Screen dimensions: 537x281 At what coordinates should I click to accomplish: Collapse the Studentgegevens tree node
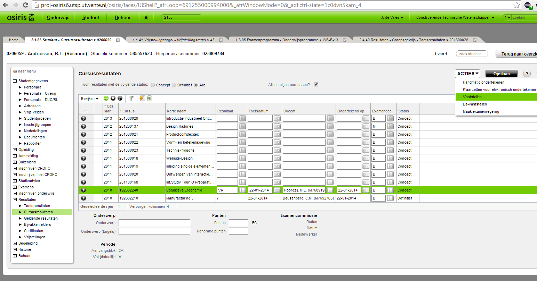pyautogui.click(x=15, y=81)
